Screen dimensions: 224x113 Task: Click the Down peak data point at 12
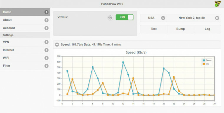click(123, 62)
